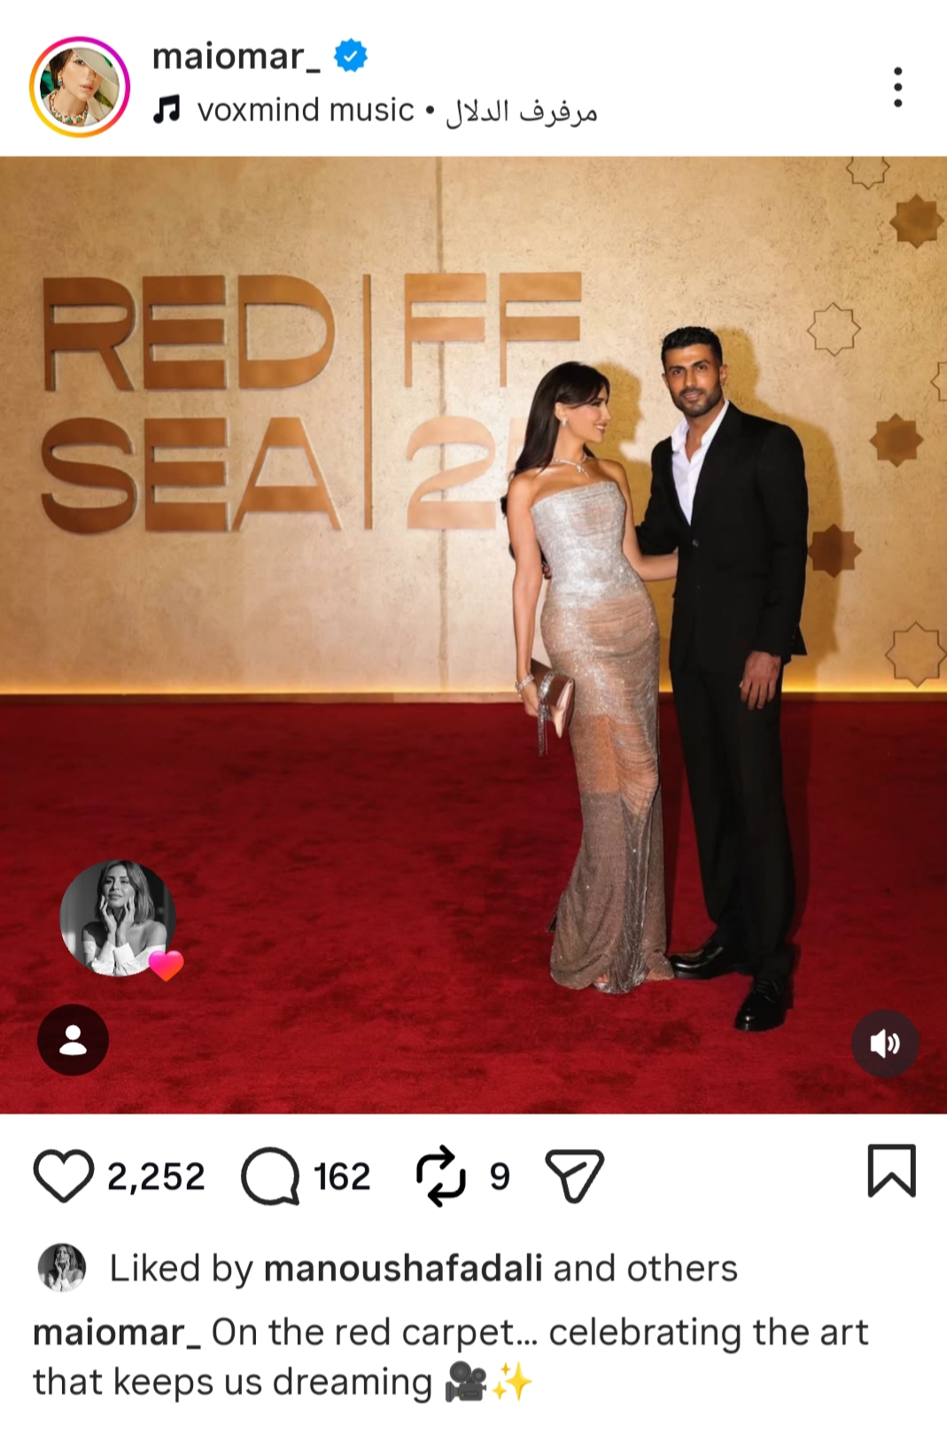Tap the liked-by small avatar
Screen dimensions: 947x1429
(61, 1268)
